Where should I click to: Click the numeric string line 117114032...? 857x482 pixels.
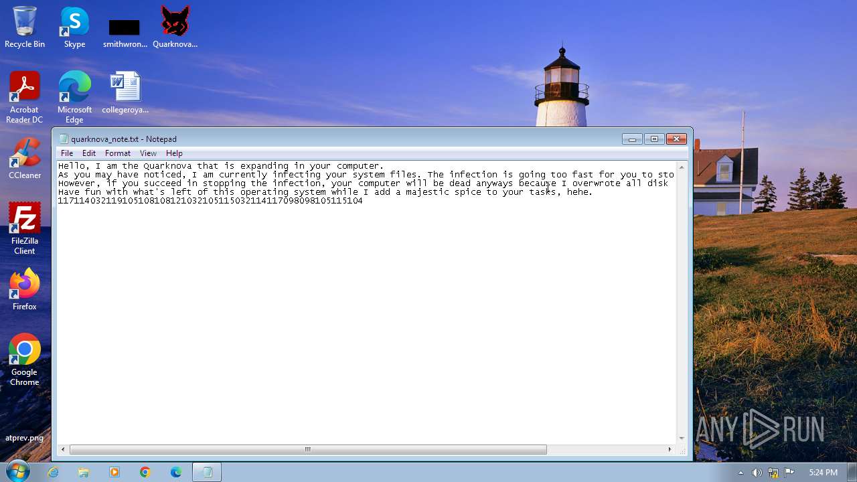210,201
